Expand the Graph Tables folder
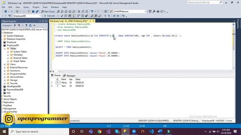This screenshot has width=241, height=135. point(8,61)
